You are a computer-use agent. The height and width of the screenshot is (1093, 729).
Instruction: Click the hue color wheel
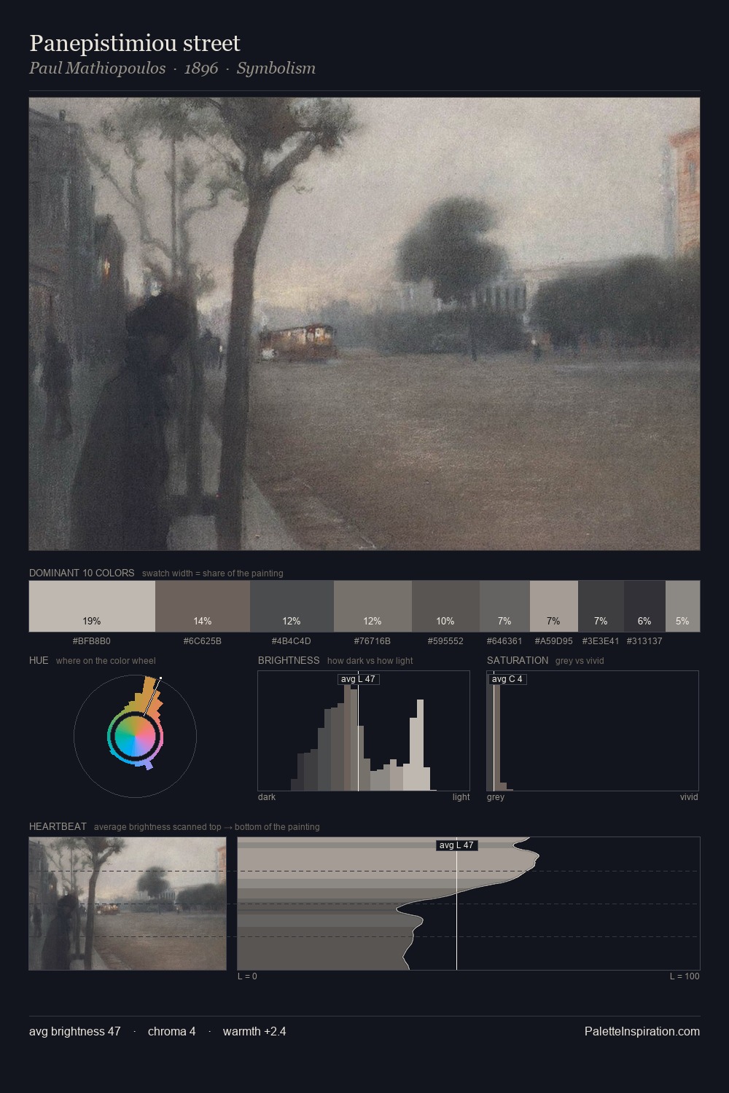(x=135, y=737)
